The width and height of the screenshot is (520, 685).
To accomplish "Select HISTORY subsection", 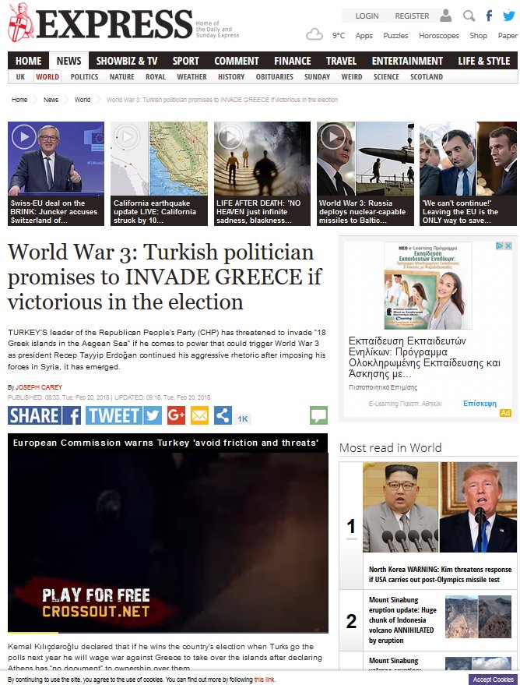I will point(231,77).
